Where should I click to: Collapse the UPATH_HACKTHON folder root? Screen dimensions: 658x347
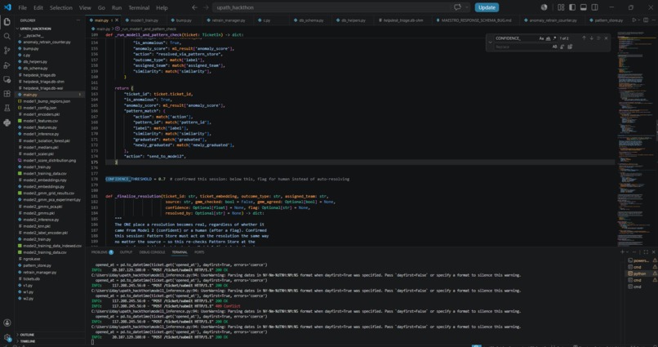coord(18,29)
